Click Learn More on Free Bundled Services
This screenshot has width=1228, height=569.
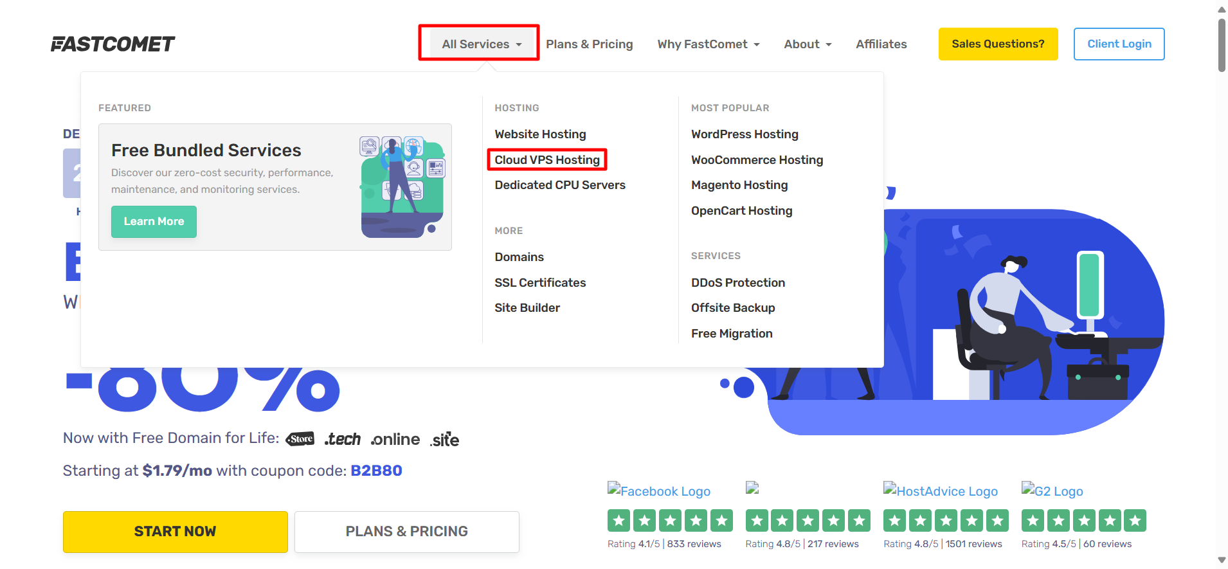tap(154, 221)
